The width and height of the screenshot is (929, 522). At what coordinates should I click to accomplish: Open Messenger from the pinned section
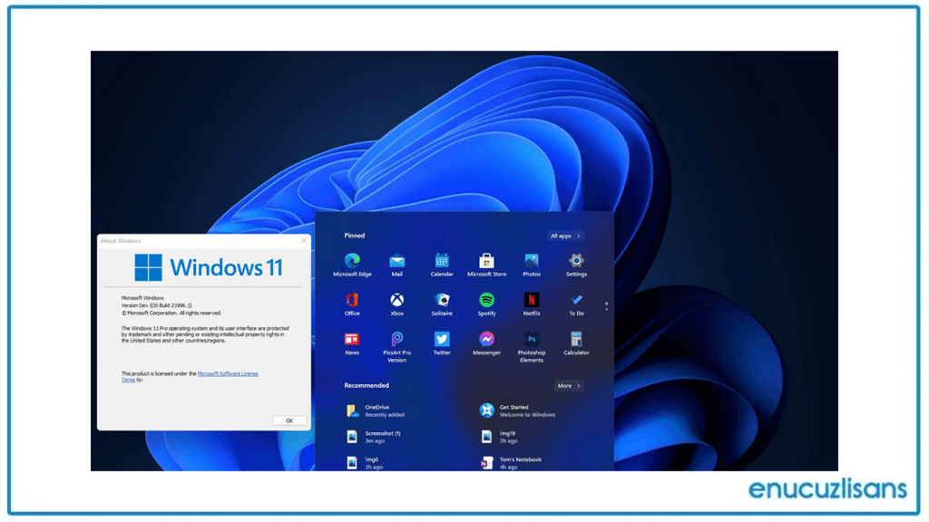(486, 340)
